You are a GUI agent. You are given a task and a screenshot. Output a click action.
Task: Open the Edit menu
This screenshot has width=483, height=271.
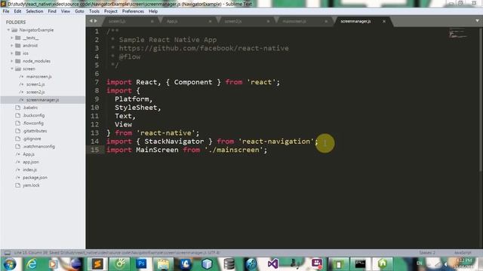17,11
